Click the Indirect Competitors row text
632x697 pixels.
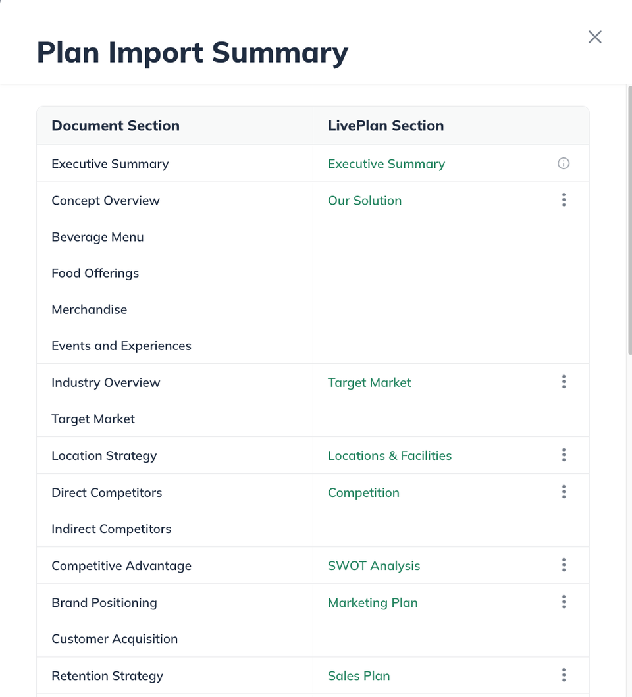(x=111, y=529)
